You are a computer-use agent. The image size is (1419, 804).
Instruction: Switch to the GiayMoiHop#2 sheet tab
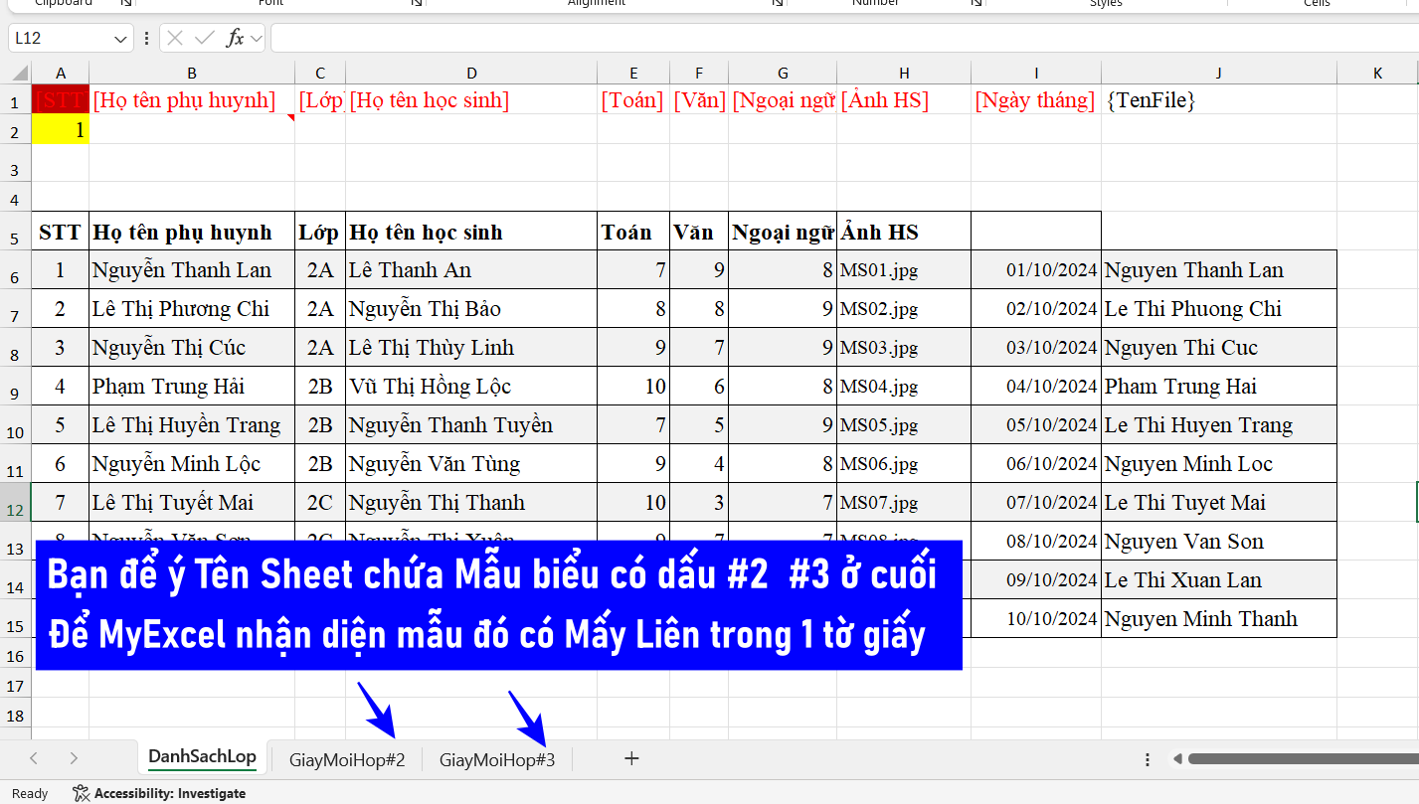347,760
